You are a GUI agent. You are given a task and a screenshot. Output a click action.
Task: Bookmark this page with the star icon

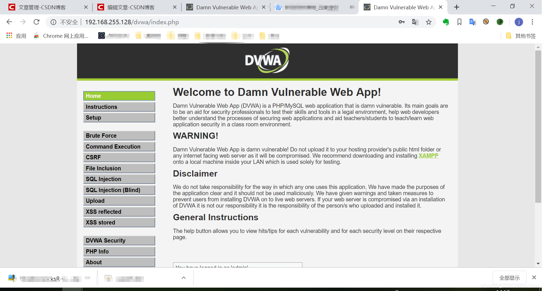pyautogui.click(x=429, y=22)
